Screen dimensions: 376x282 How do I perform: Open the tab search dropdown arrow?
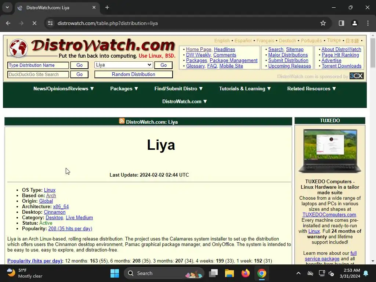(x=7, y=7)
